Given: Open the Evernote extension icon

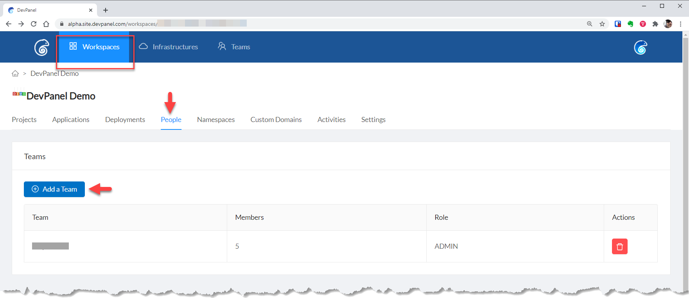Looking at the screenshot, I should click(630, 24).
